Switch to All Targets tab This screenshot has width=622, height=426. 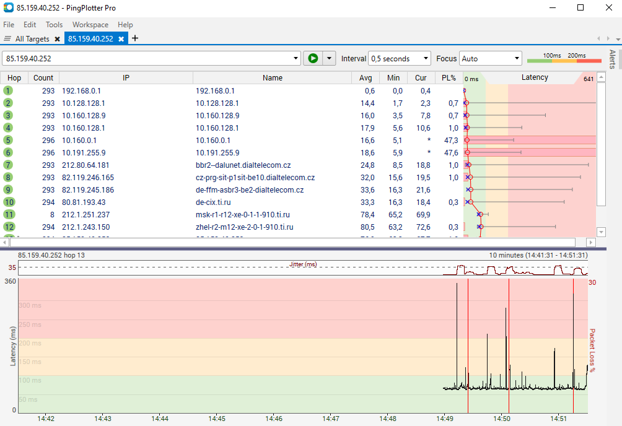click(x=32, y=39)
